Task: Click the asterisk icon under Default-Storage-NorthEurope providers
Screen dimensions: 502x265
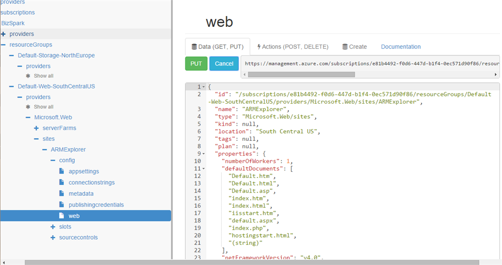Action: 28,76
